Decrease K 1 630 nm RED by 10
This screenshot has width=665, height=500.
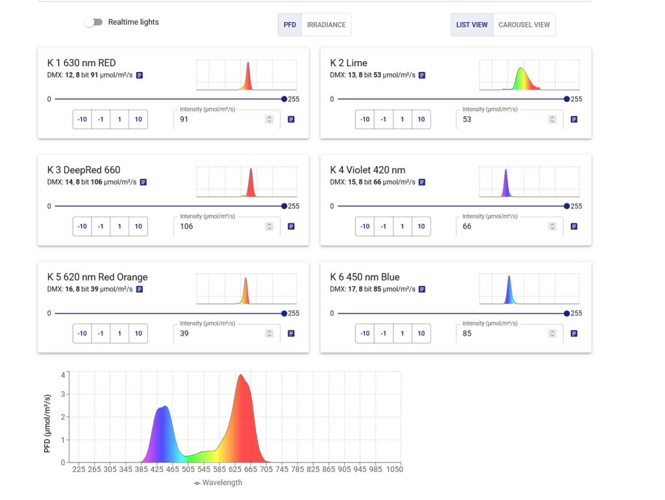tap(82, 119)
